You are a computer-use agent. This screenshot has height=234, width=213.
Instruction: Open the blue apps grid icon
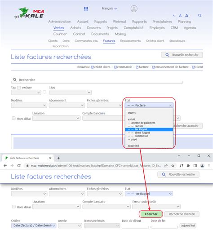(x=86, y=9)
